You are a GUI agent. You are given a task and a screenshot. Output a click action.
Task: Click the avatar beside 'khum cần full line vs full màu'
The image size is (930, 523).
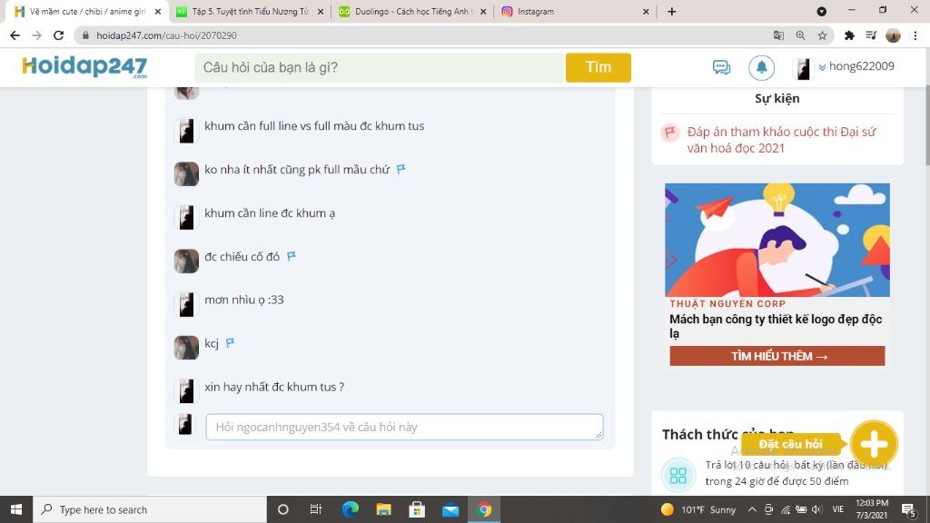[186, 131]
